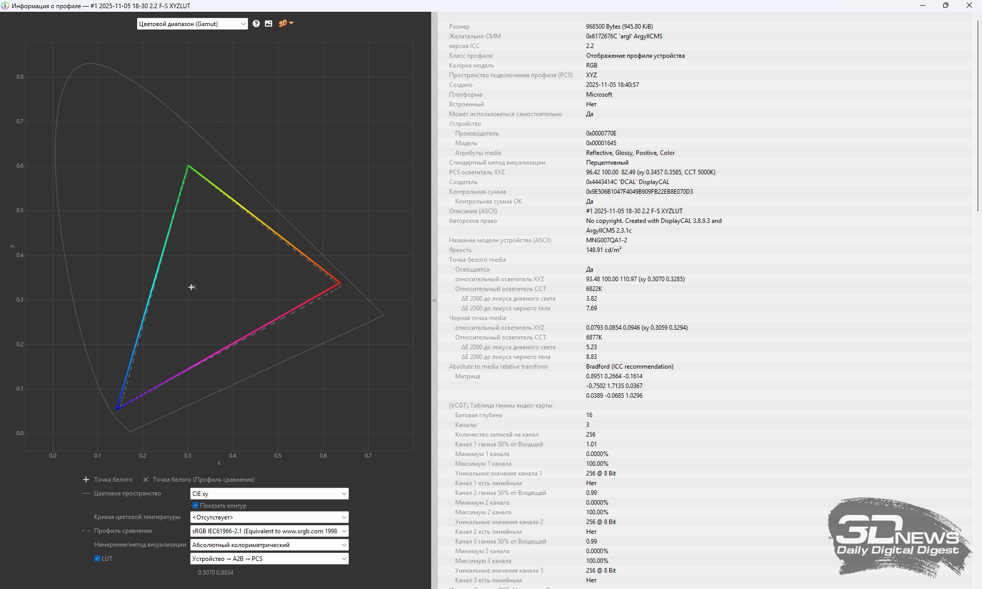Toggle the 'Показать контур' checkbox
Viewport: 982px width, 589px height.
[x=195, y=505]
